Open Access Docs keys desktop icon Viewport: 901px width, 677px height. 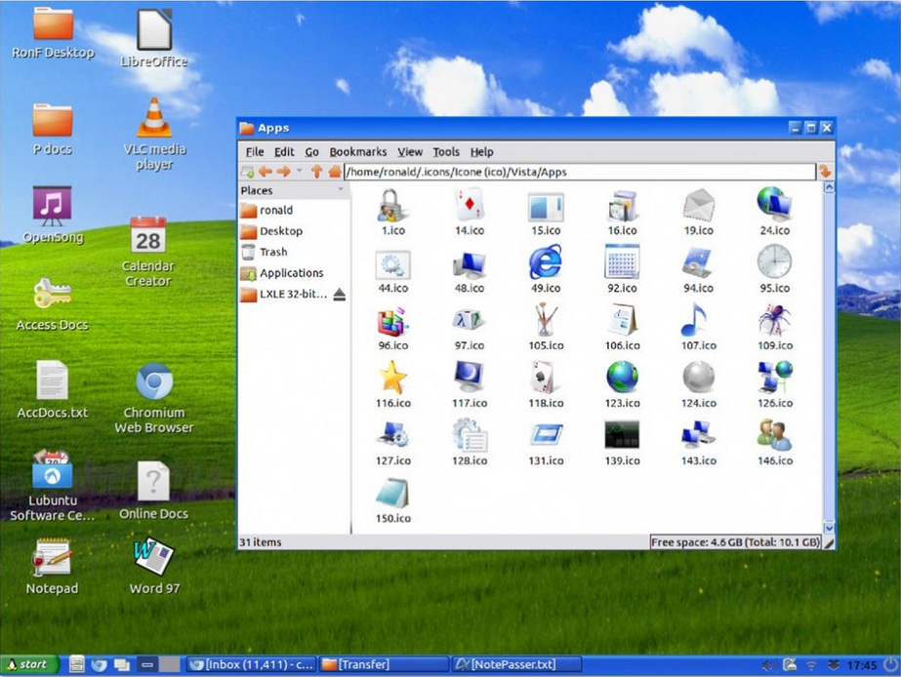(53, 304)
